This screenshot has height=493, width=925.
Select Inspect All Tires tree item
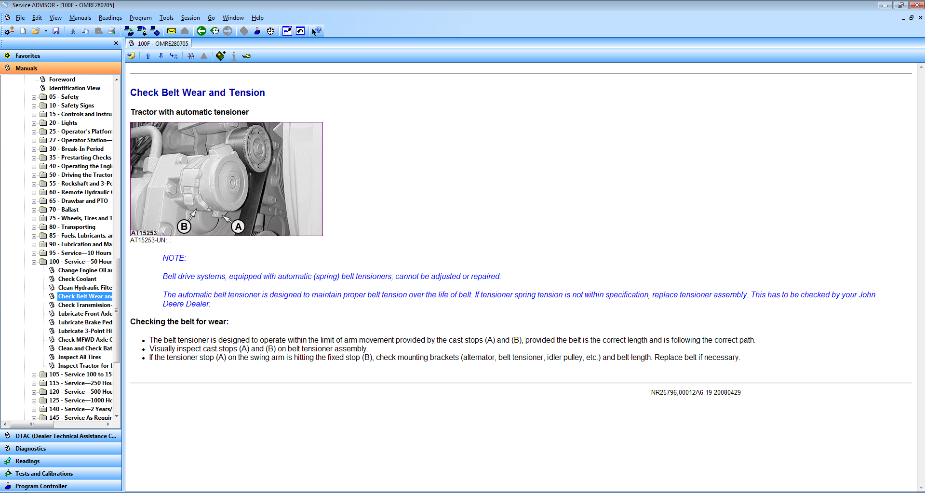pyautogui.click(x=80, y=357)
